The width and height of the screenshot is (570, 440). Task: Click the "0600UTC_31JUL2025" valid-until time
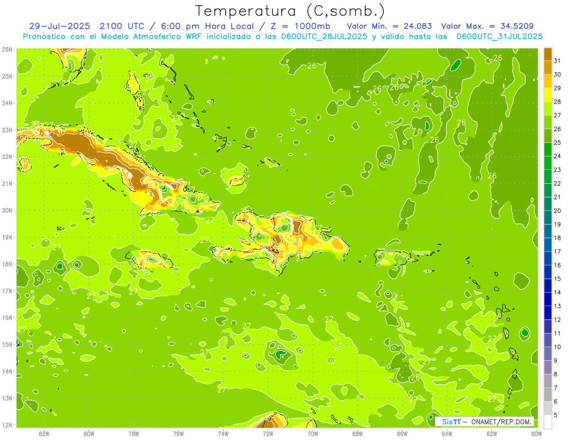coord(500,37)
